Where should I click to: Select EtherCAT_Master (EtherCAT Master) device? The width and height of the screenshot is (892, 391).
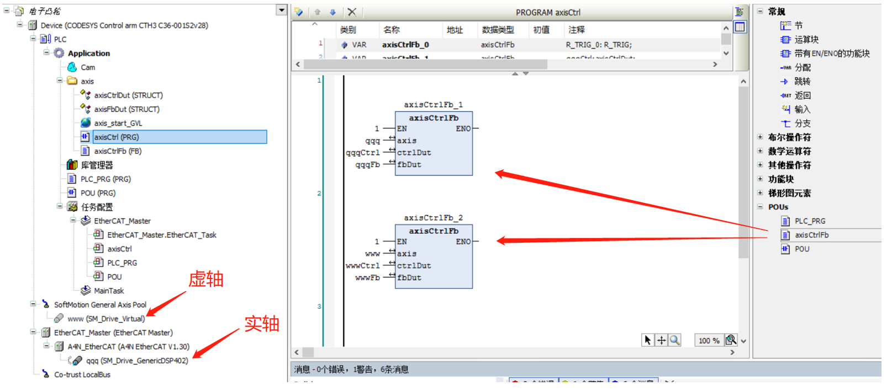(x=113, y=333)
